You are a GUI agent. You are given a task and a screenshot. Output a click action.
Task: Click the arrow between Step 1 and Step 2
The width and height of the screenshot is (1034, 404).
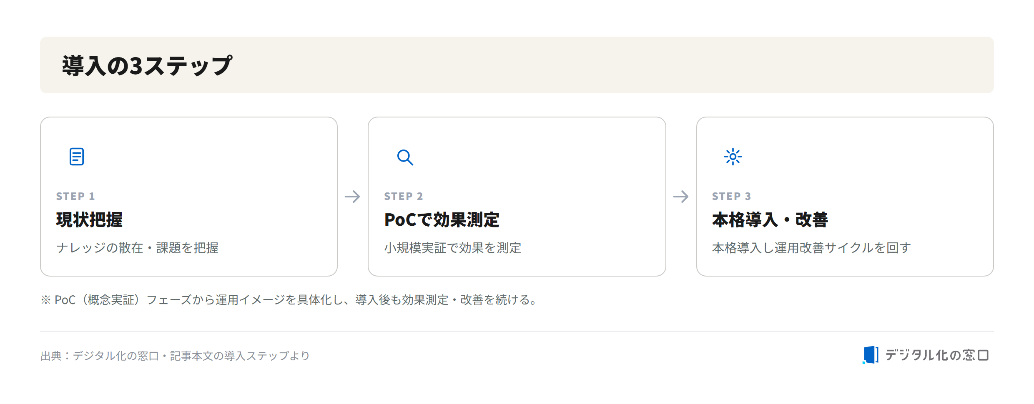coord(352,197)
